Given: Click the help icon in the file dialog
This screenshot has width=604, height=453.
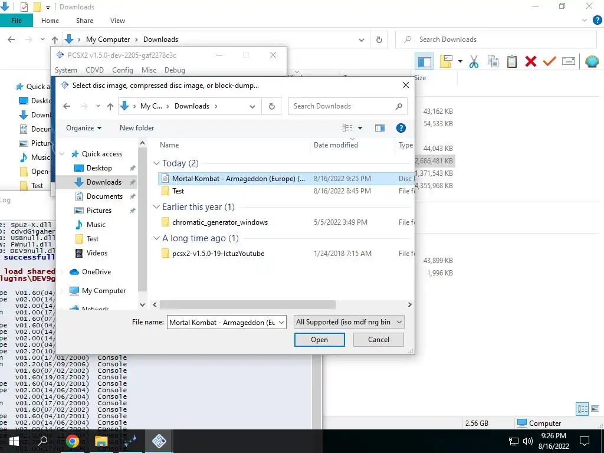Looking at the screenshot, I should (x=401, y=128).
